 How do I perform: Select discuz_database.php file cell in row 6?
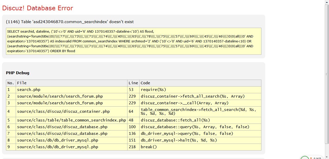(x=71, y=127)
